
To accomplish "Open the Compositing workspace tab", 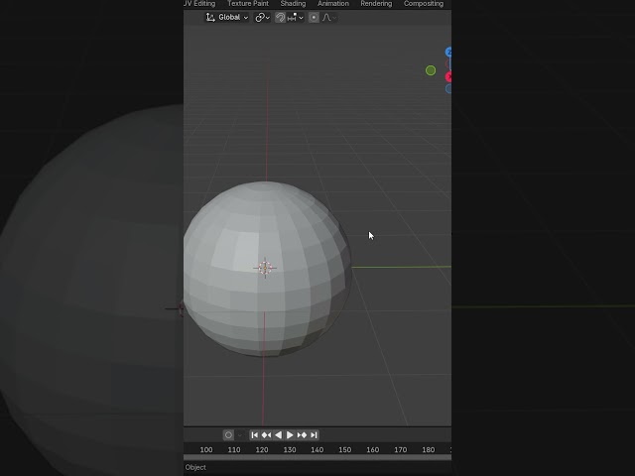I will (424, 4).
